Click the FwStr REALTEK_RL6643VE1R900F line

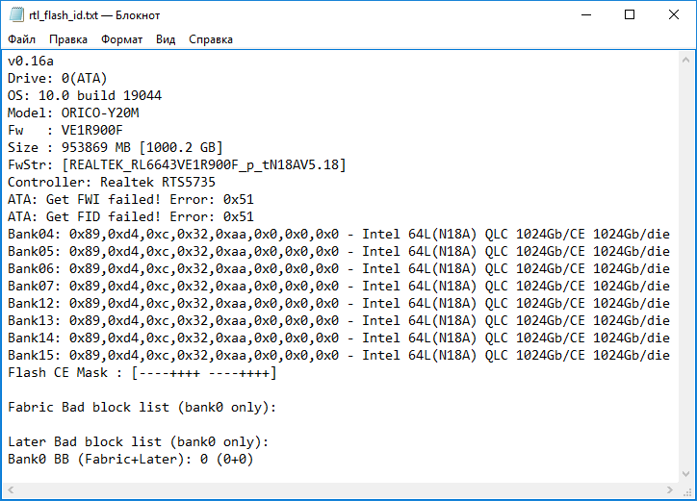coord(177,164)
